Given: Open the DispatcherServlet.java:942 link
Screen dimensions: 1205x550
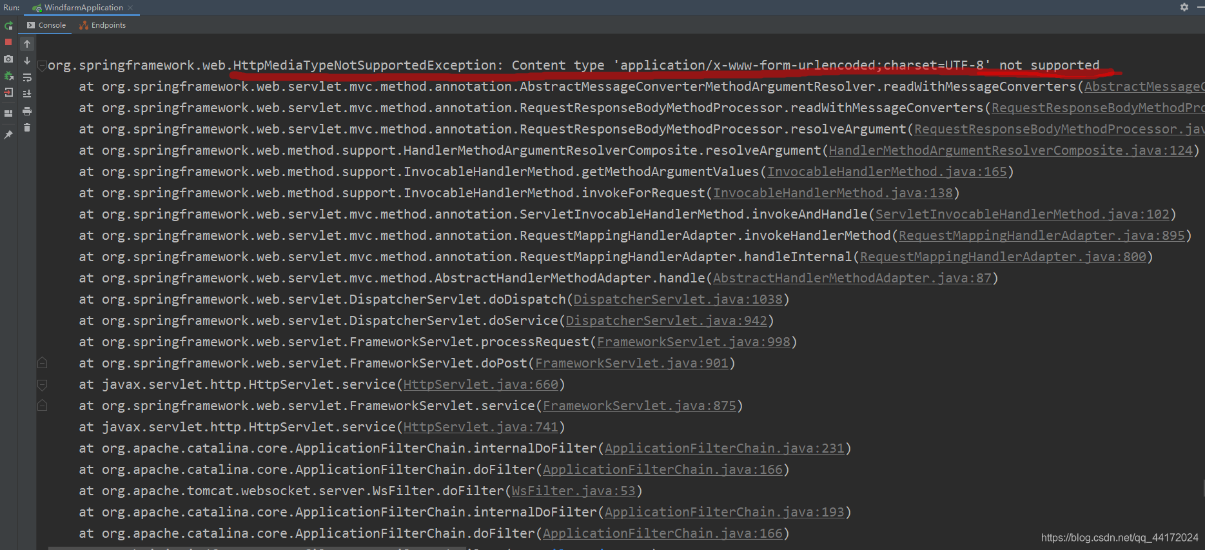Looking at the screenshot, I should pyautogui.click(x=666, y=320).
